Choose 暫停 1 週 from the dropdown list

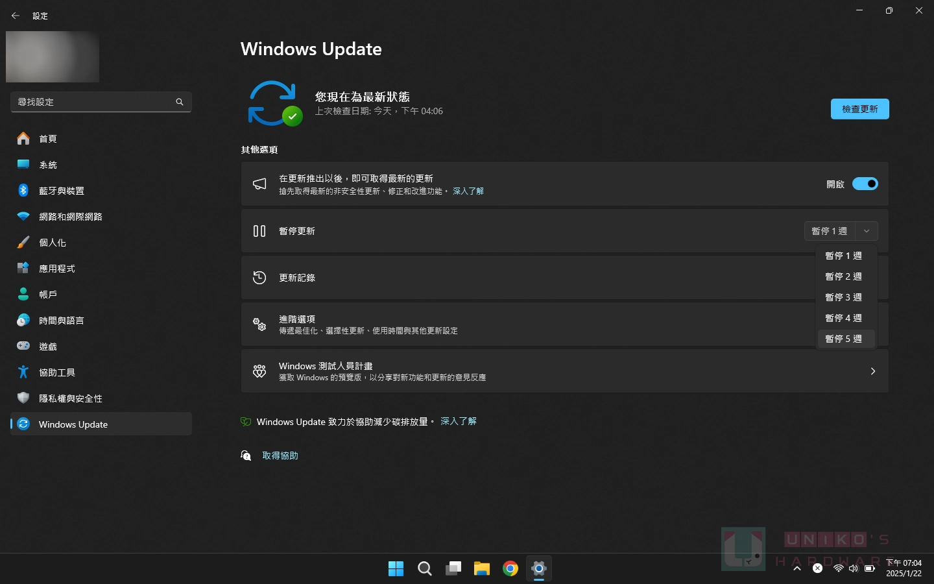click(846, 256)
